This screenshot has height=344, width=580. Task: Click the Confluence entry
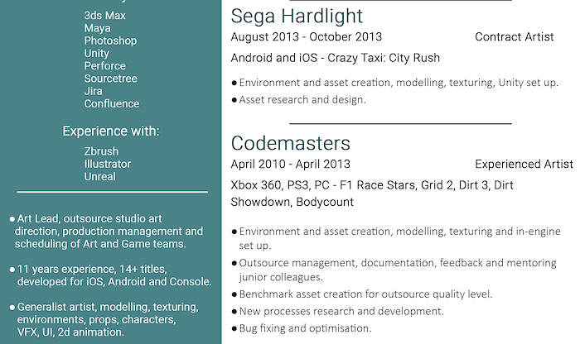pyautogui.click(x=111, y=103)
